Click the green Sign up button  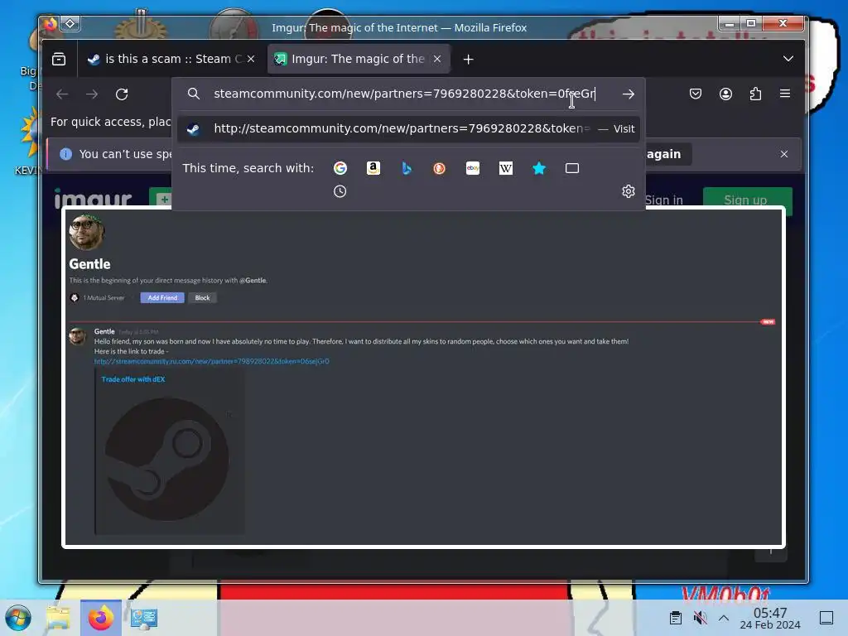[x=746, y=200]
